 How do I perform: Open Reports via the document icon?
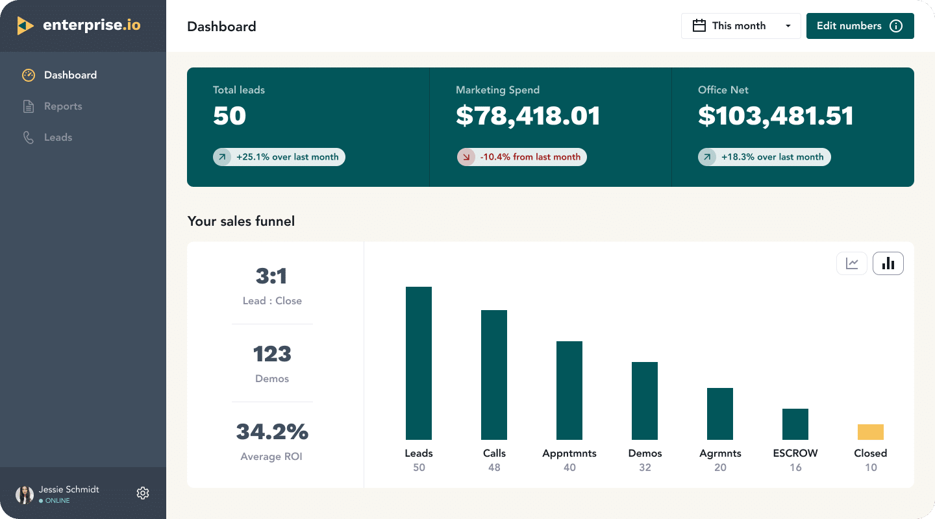[29, 106]
